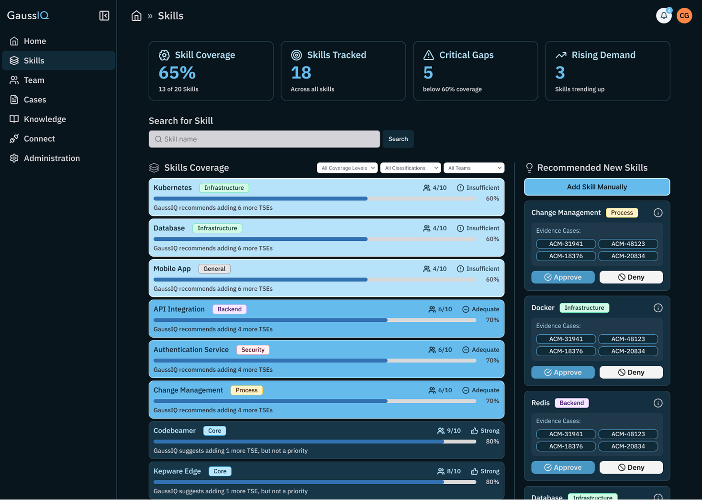Open All Teams filter dropdown
702x500 pixels.
click(474, 168)
